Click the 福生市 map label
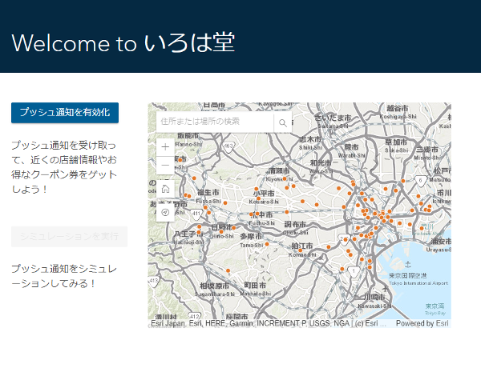481x384 pixels. point(208,192)
